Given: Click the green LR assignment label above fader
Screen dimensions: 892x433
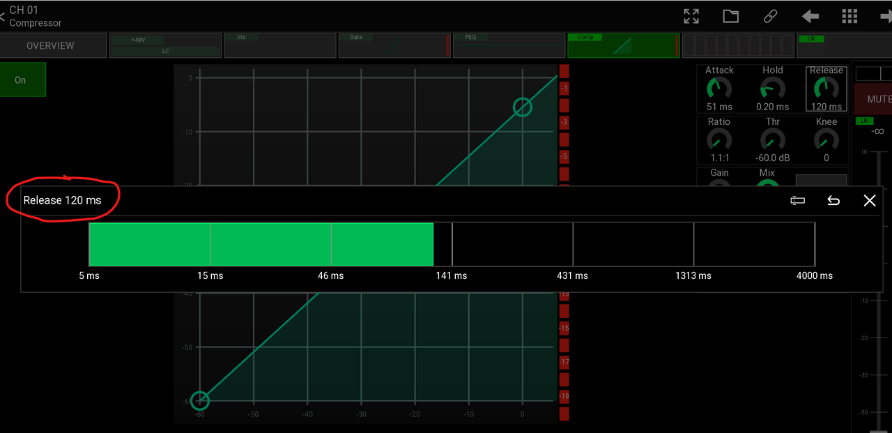Looking at the screenshot, I should [x=863, y=121].
